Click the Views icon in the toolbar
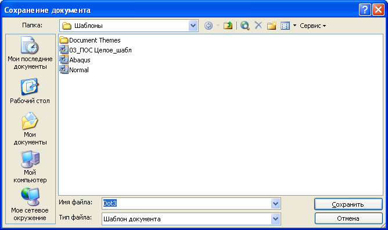The width and height of the screenshot is (388, 230). click(285, 26)
